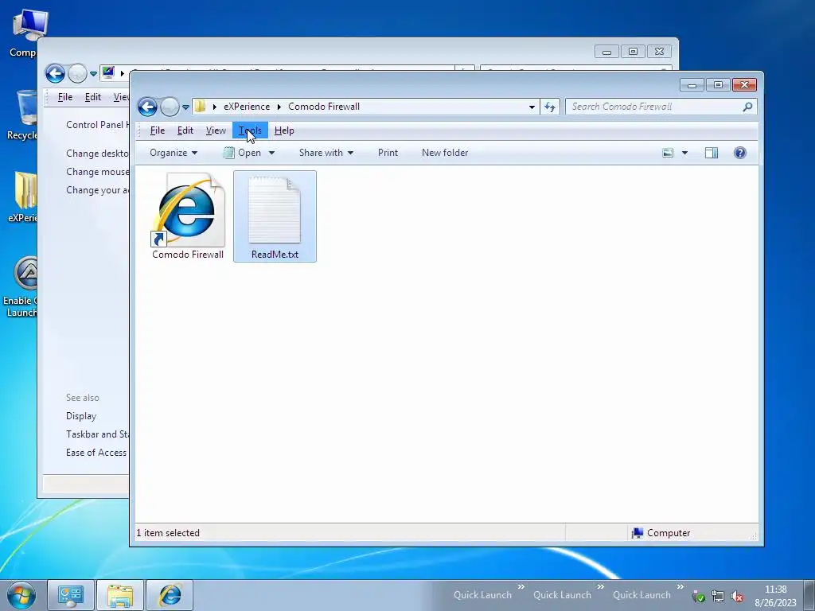Open the File menu in front window

click(158, 130)
